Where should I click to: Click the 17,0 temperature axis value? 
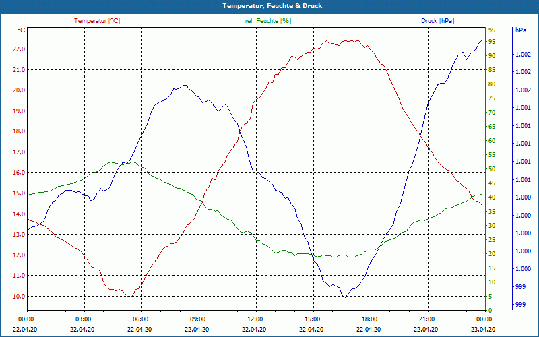click(x=19, y=152)
